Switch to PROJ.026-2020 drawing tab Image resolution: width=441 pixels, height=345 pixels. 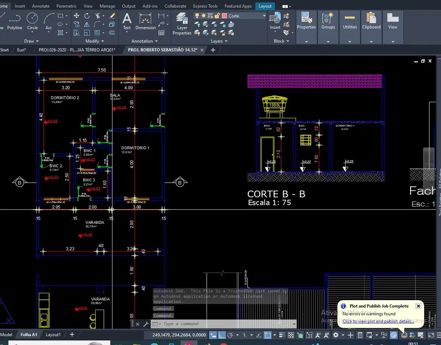pos(77,50)
